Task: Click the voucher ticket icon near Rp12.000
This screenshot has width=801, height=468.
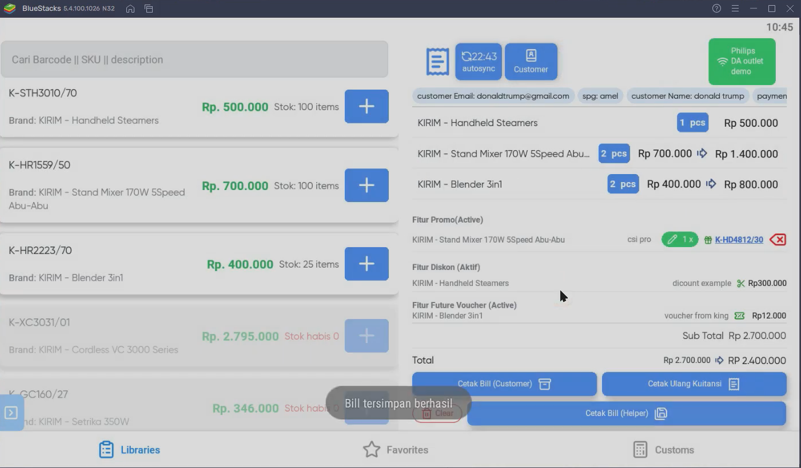Action: click(x=740, y=316)
